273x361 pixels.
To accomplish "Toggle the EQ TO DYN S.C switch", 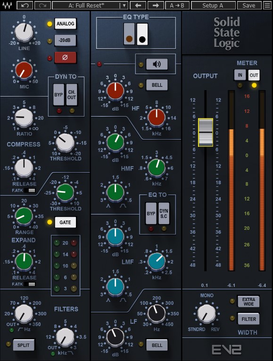I will coord(164,213).
